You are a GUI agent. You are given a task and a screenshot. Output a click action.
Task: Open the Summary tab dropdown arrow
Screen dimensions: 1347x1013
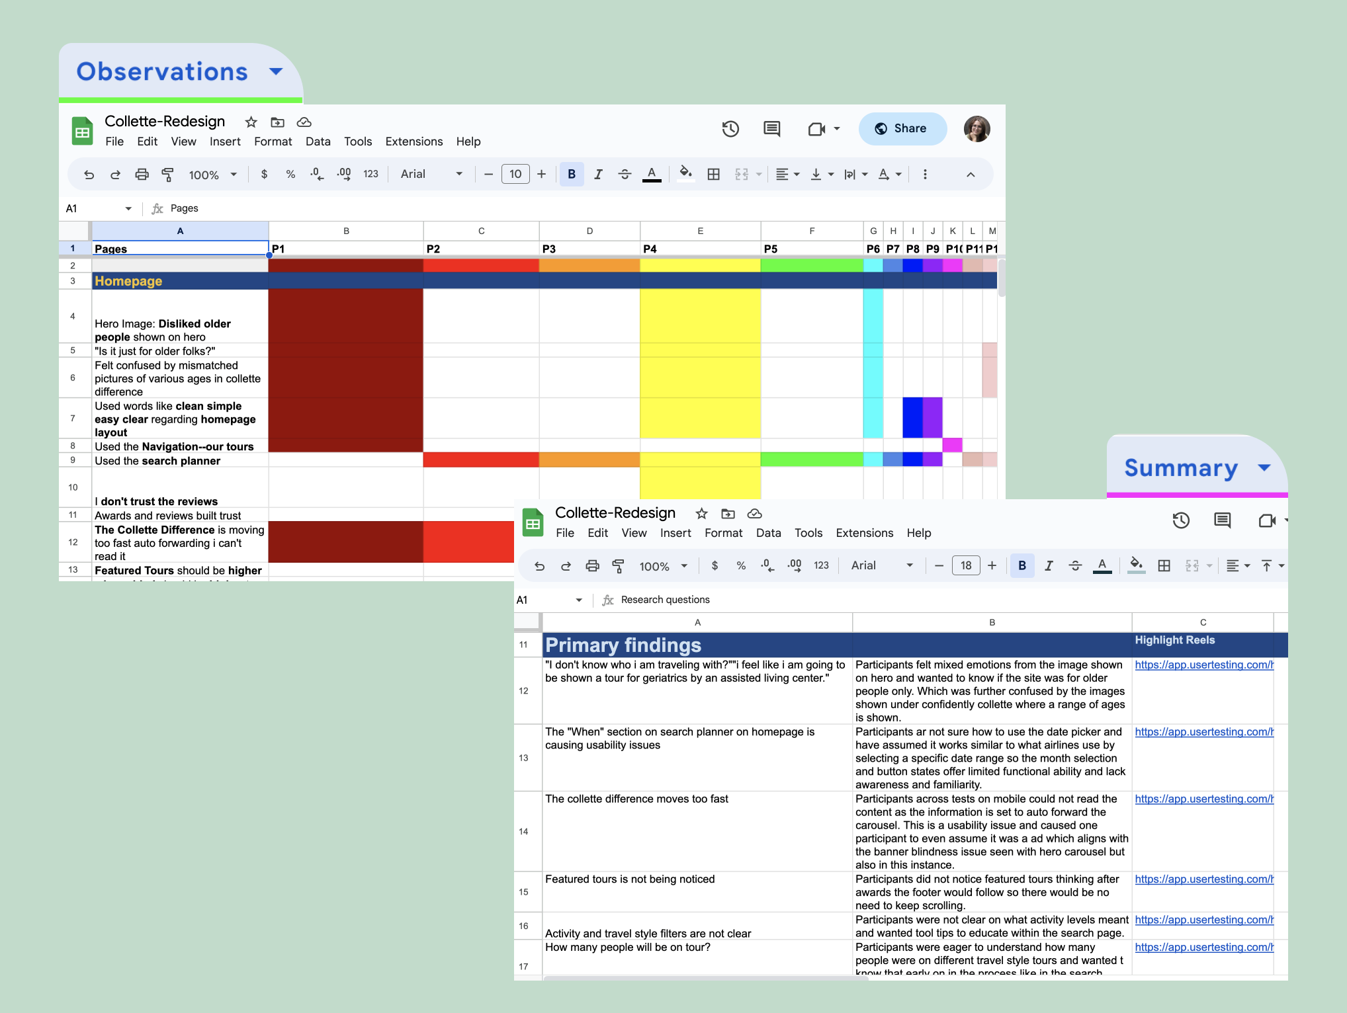coord(1264,467)
